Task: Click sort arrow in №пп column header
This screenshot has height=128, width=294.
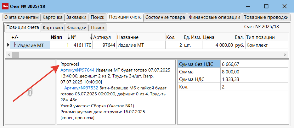Action: click(69, 37)
